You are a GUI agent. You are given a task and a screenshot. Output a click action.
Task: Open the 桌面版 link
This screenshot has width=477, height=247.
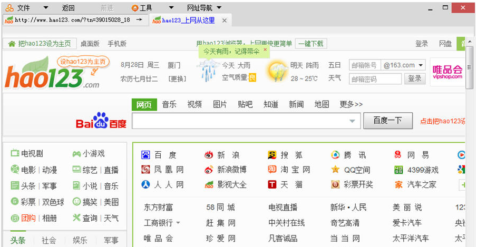(90, 44)
